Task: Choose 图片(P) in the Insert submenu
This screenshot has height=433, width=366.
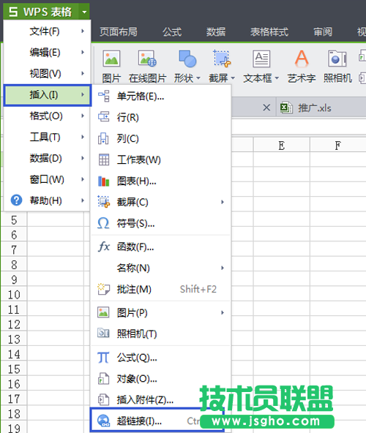Action: click(x=161, y=312)
